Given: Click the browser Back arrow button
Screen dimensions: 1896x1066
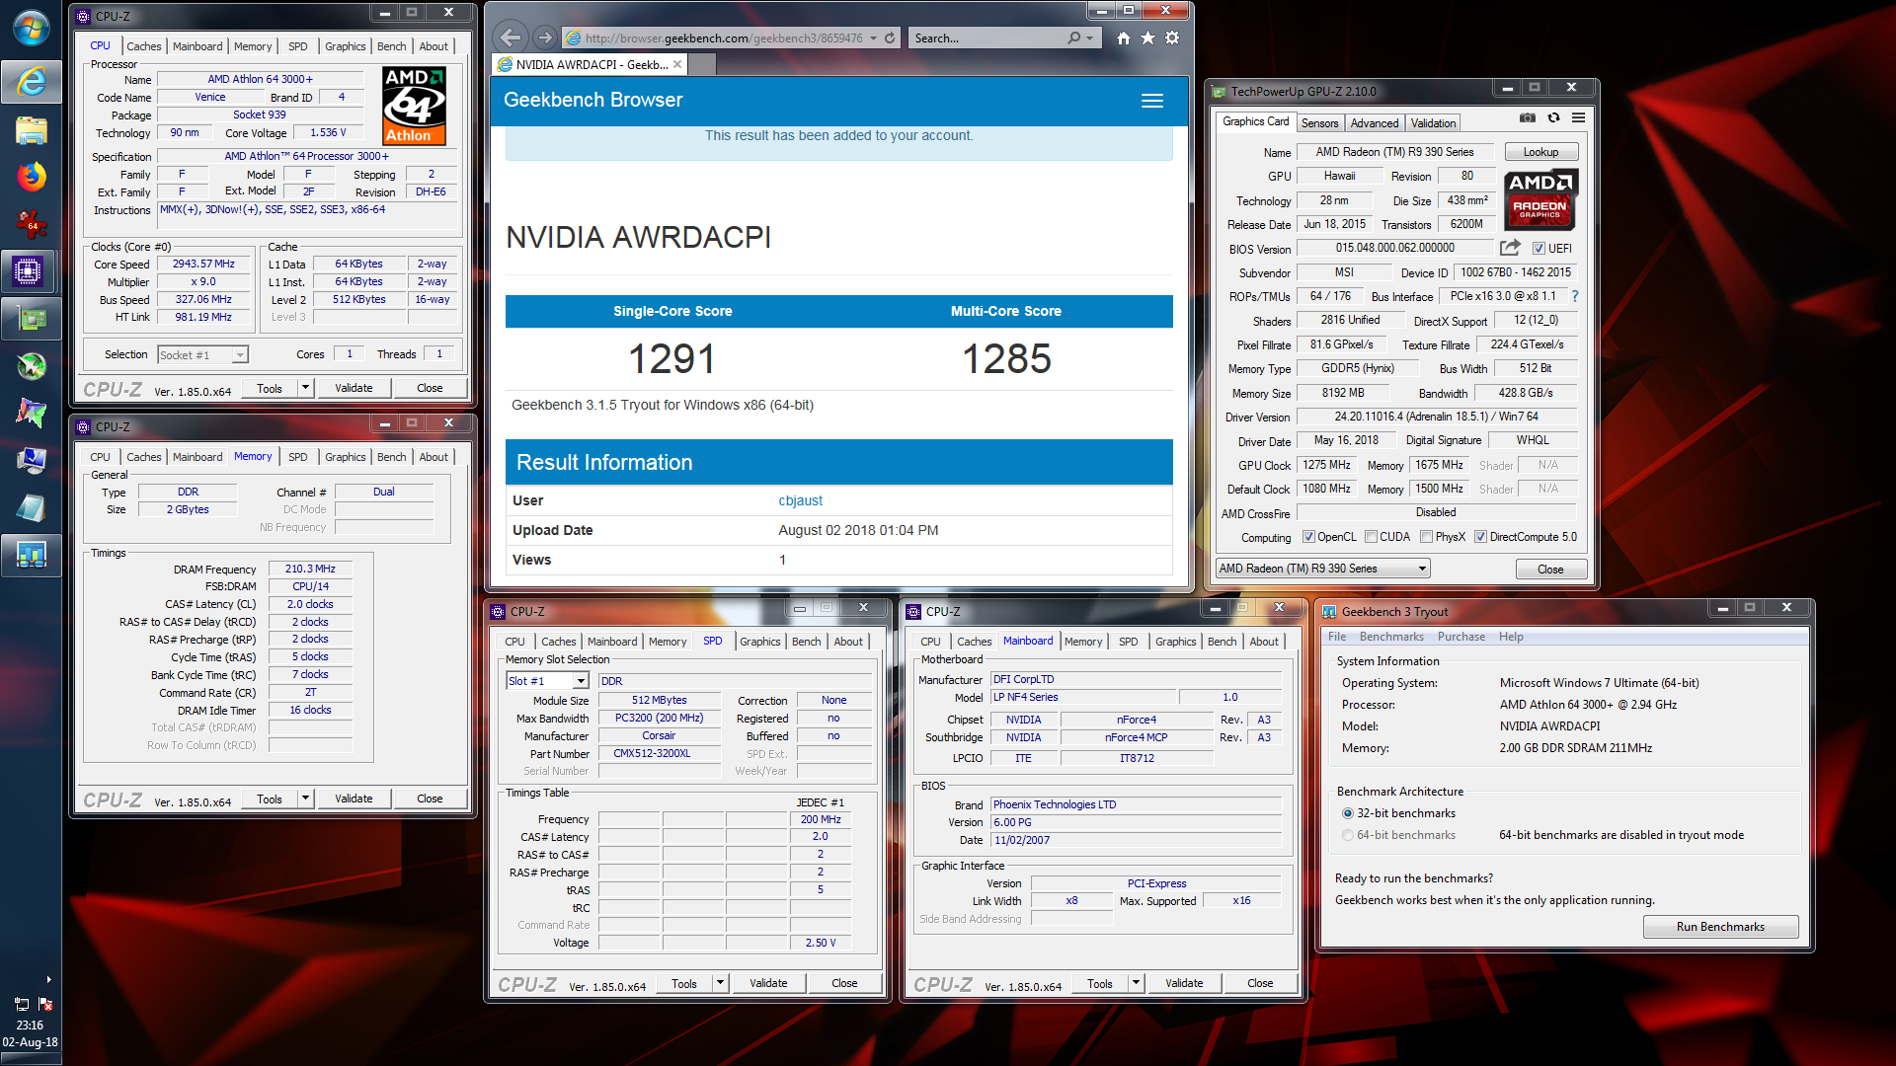Looking at the screenshot, I should tap(511, 38).
